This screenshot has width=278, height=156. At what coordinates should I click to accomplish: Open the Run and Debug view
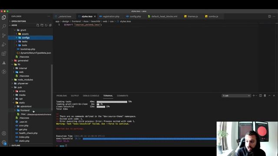pos(4,44)
